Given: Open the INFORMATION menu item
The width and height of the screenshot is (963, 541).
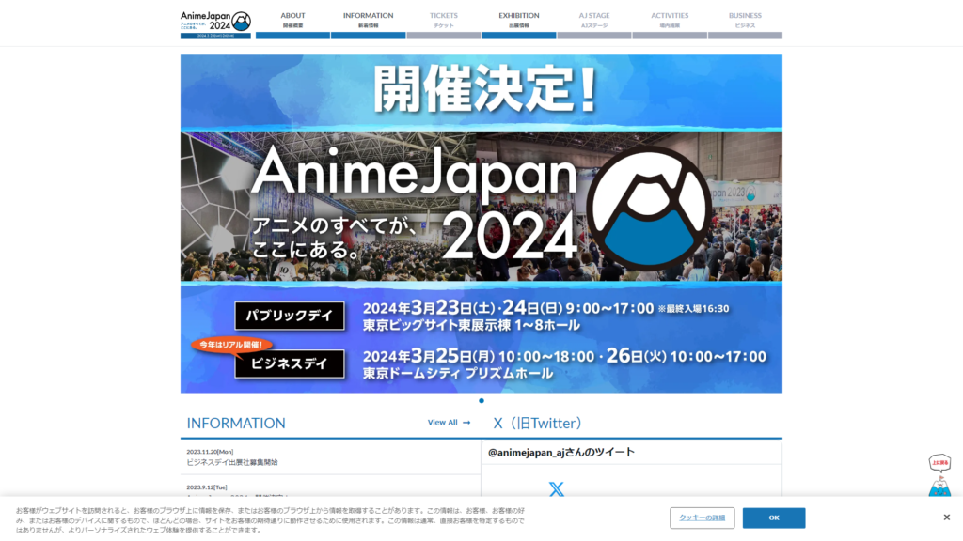Looking at the screenshot, I should [368, 23].
